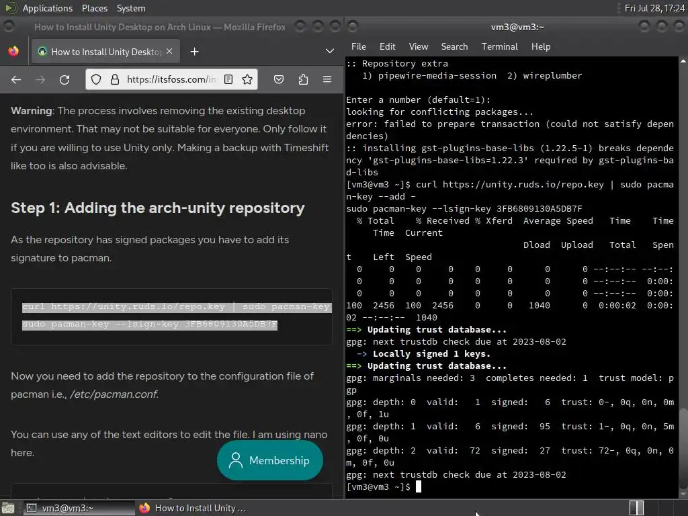The image size is (688, 516).
Task: Switch to vm3@vm3:~ taskbar window button
Action: (x=79, y=508)
